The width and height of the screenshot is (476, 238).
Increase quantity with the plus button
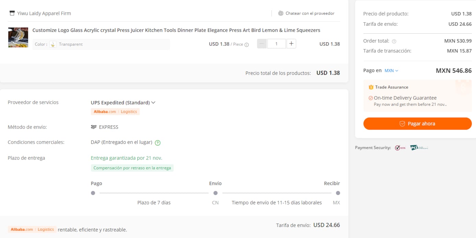click(x=291, y=44)
